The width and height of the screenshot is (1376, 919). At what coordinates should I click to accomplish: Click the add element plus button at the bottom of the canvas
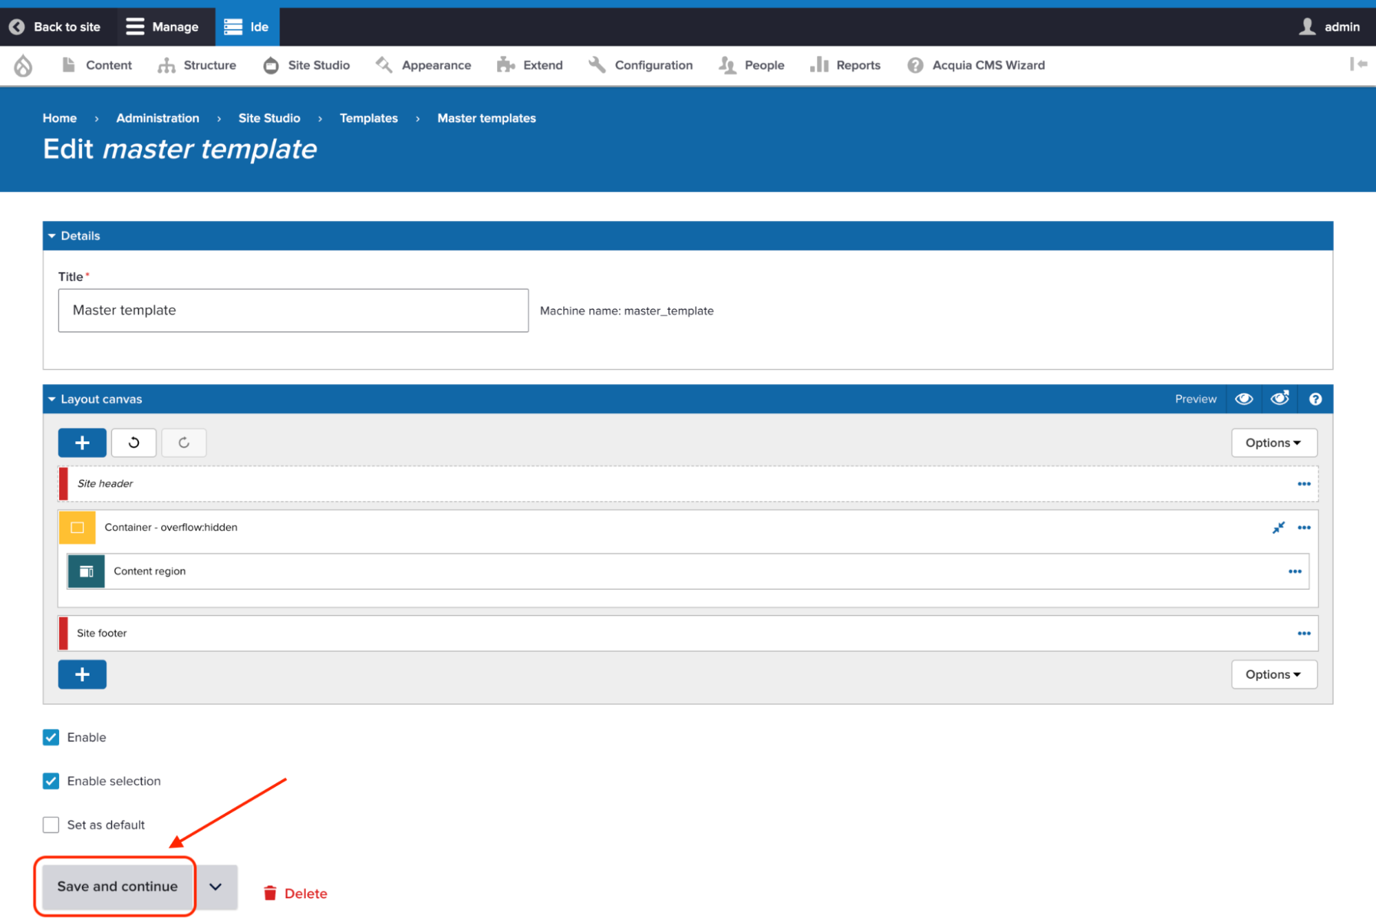pos(82,675)
